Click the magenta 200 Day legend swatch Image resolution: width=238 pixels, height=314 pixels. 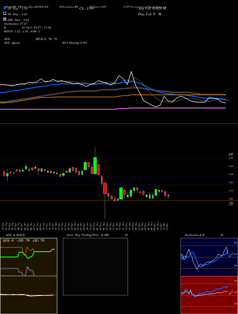point(5,20)
